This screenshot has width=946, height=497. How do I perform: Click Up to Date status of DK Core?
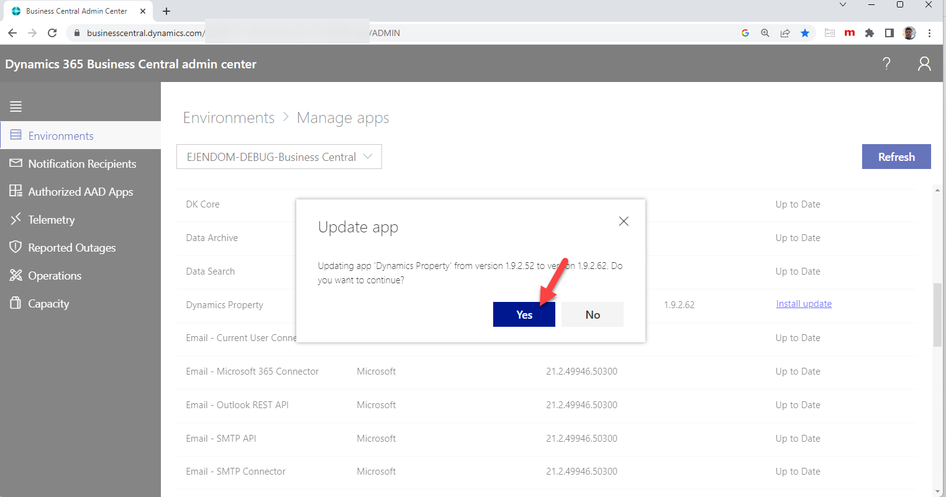pos(798,204)
